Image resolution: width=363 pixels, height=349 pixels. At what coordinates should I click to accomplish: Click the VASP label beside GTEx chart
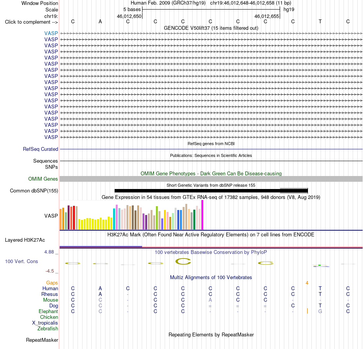tap(51, 216)
